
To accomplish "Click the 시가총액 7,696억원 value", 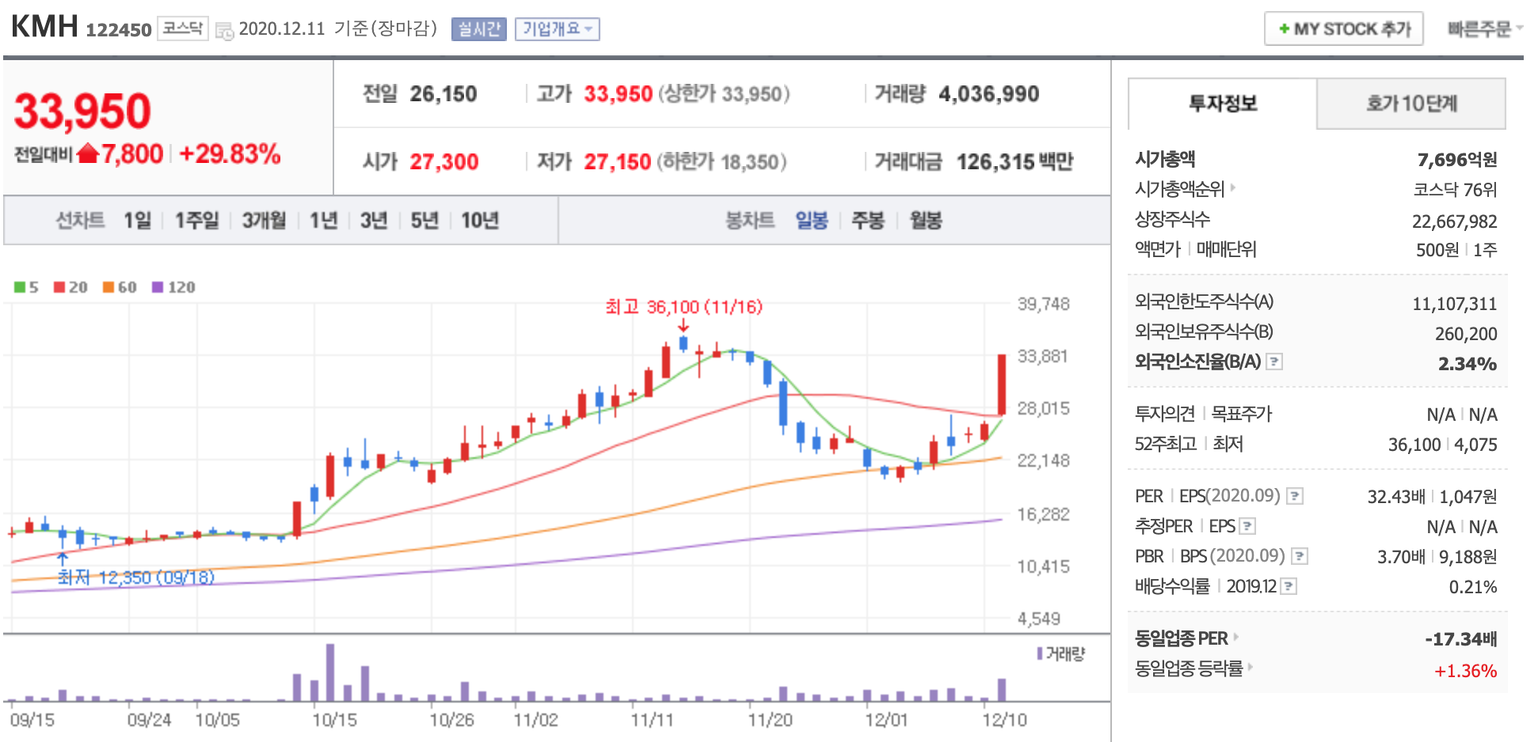I will click(1457, 160).
